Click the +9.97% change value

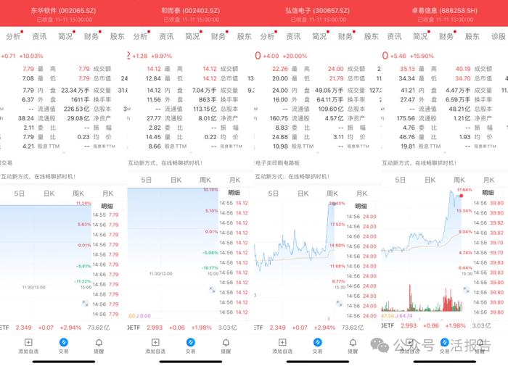(x=161, y=56)
